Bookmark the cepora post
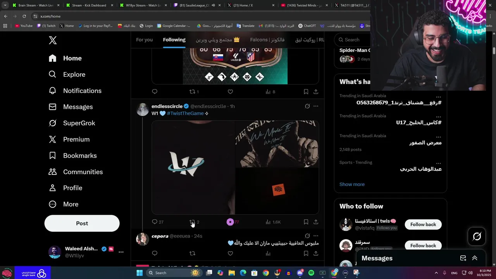Viewport: 496px width, 279px height. 306,253
